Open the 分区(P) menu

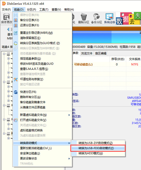coord(31,10)
